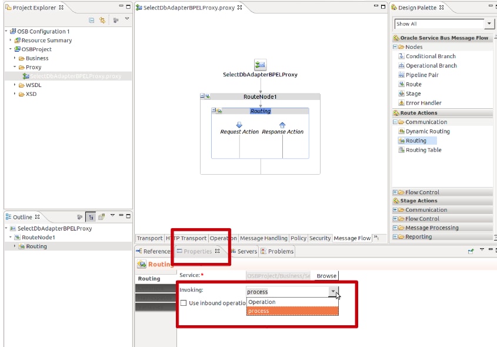Select the RouteNode1 header in canvas
The width and height of the screenshot is (497, 347).
pyautogui.click(x=260, y=96)
